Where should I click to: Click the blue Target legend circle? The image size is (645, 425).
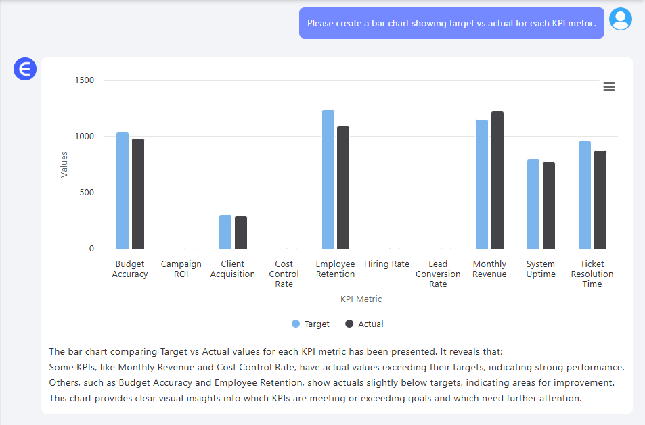tap(295, 324)
